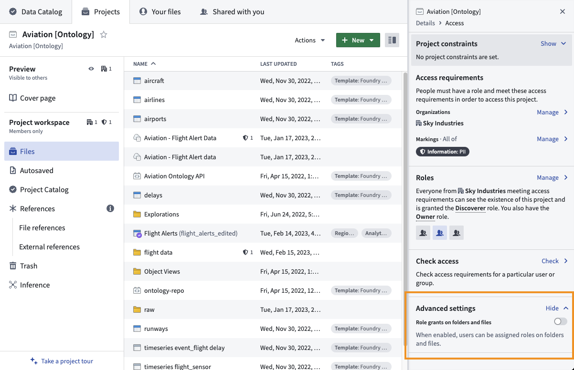
Task: Toggle the side panel layout icon
Action: click(x=392, y=40)
